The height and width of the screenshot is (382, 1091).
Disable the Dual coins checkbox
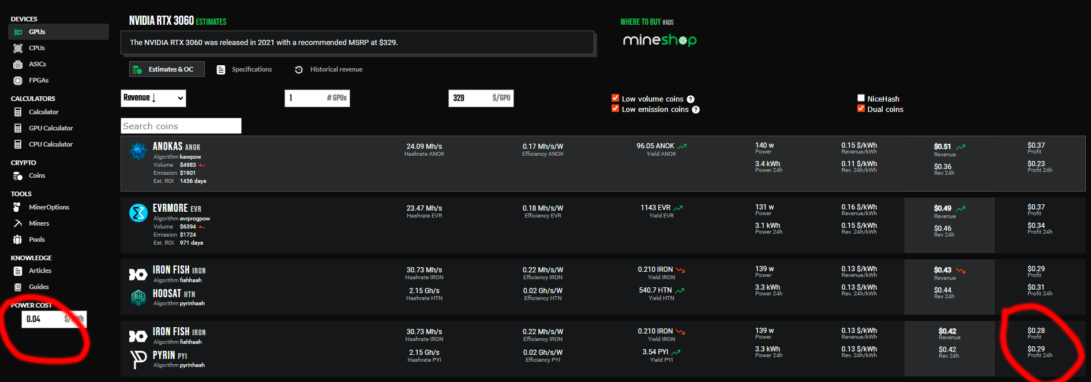pyautogui.click(x=861, y=108)
